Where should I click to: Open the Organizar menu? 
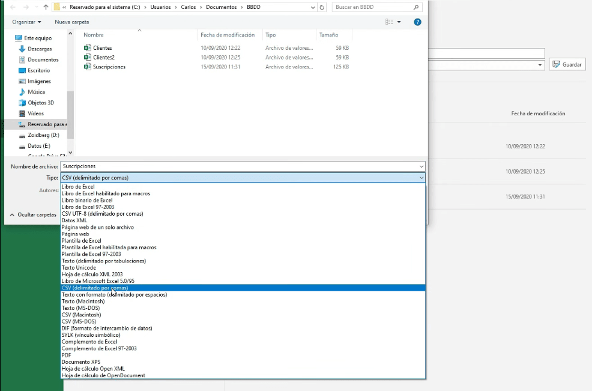[26, 22]
